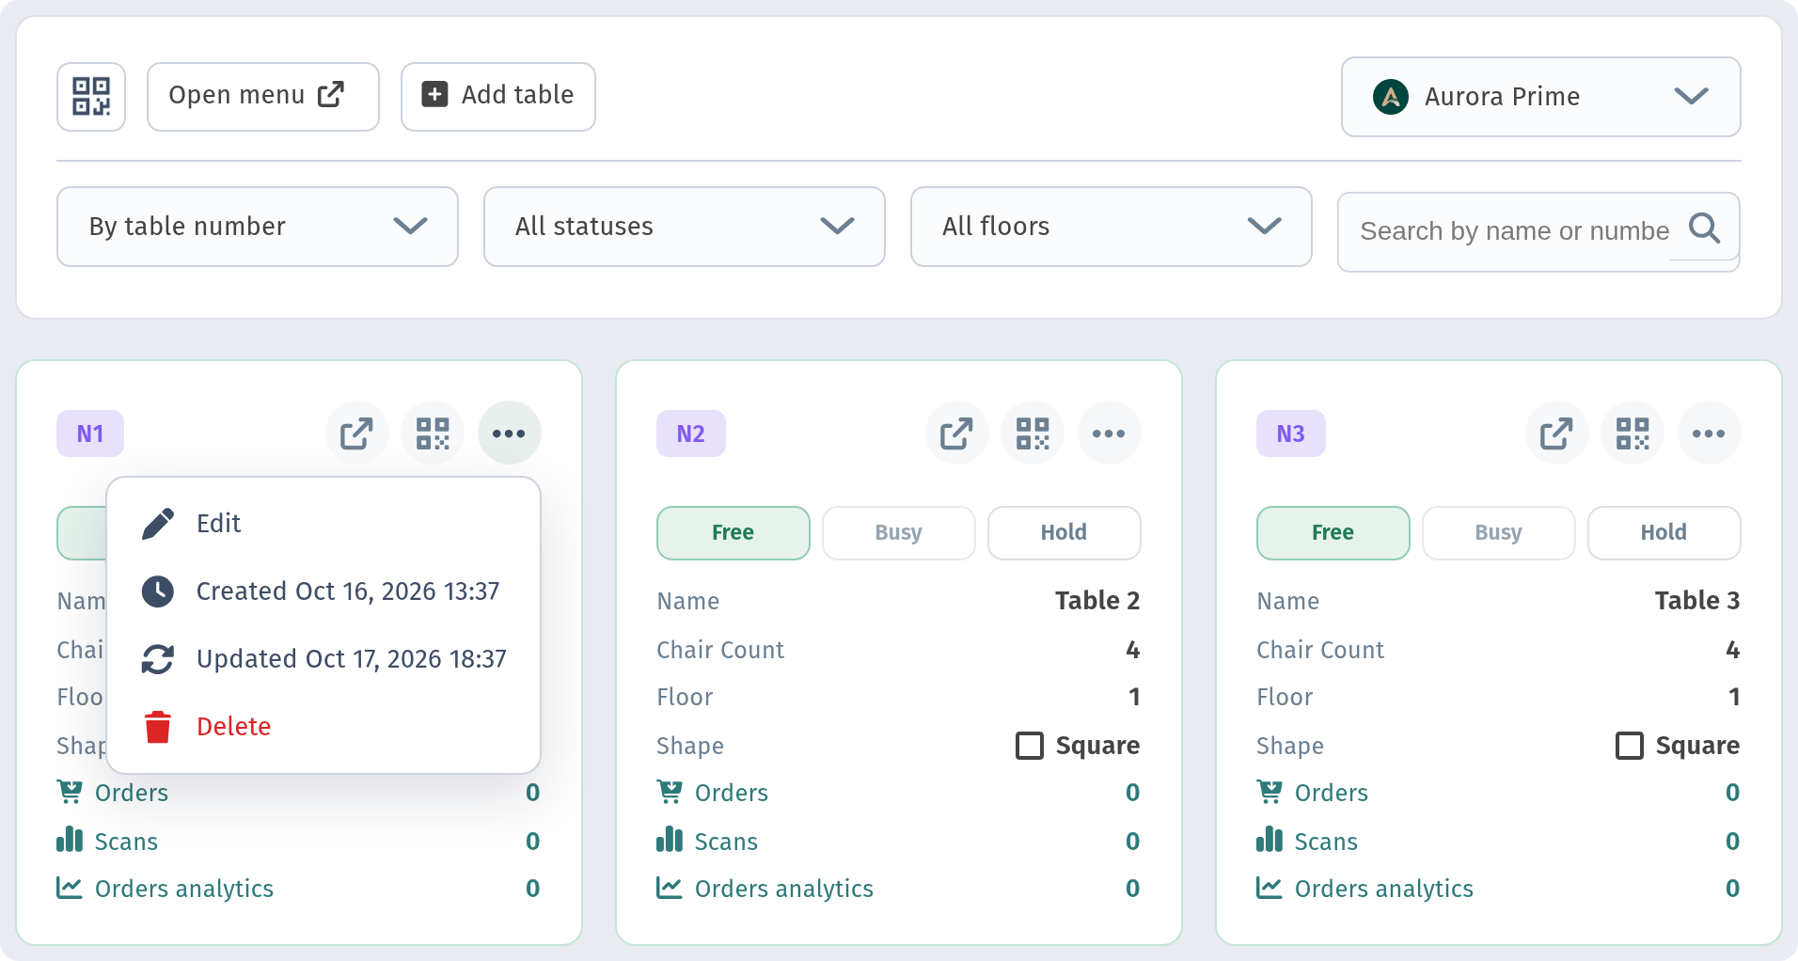Open table N3 external link icon
This screenshot has width=1798, height=961.
pyautogui.click(x=1557, y=433)
